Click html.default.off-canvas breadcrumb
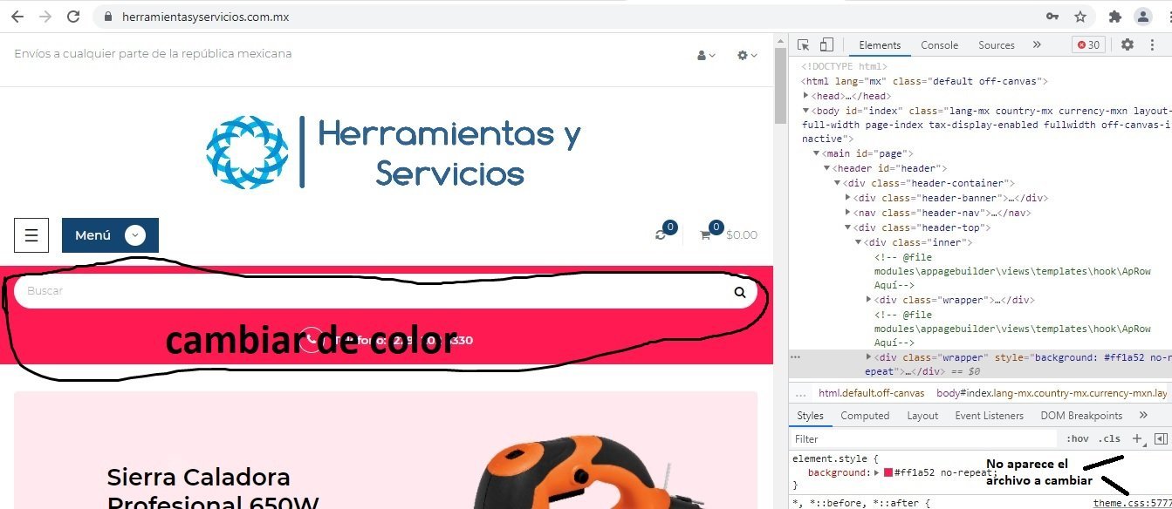 [x=871, y=393]
